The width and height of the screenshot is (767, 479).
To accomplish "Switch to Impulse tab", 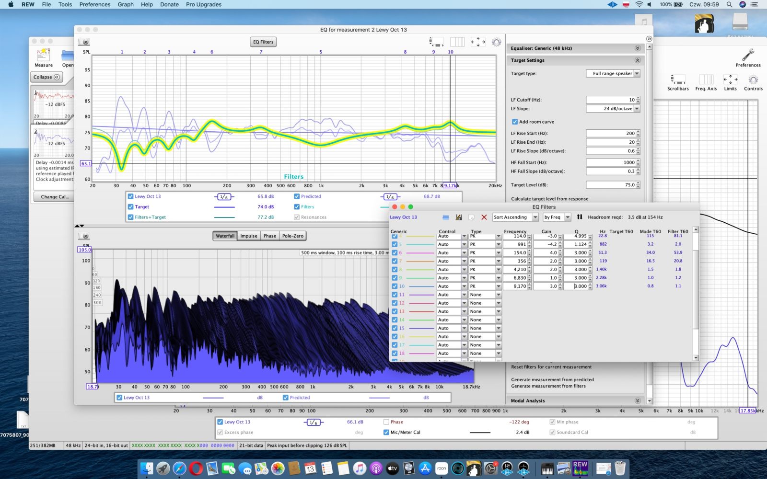I will coord(249,236).
